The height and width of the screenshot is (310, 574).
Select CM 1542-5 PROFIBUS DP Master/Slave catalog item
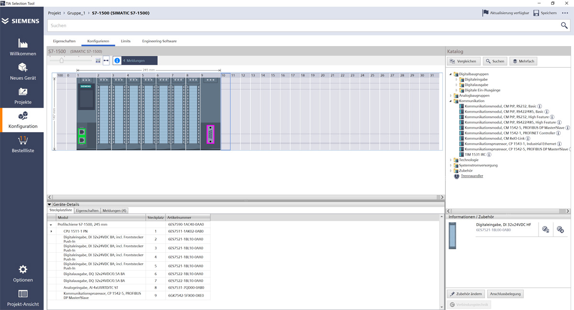point(515,128)
